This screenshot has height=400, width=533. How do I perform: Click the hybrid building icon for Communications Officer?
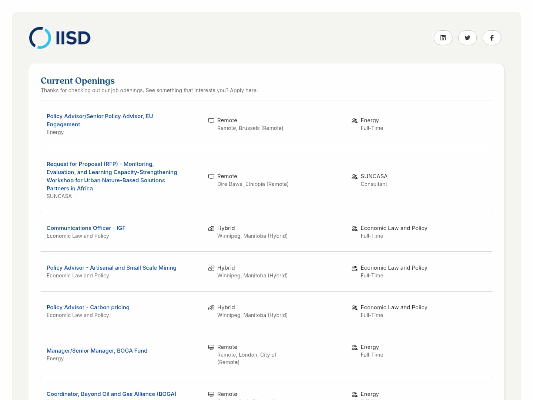211,229
